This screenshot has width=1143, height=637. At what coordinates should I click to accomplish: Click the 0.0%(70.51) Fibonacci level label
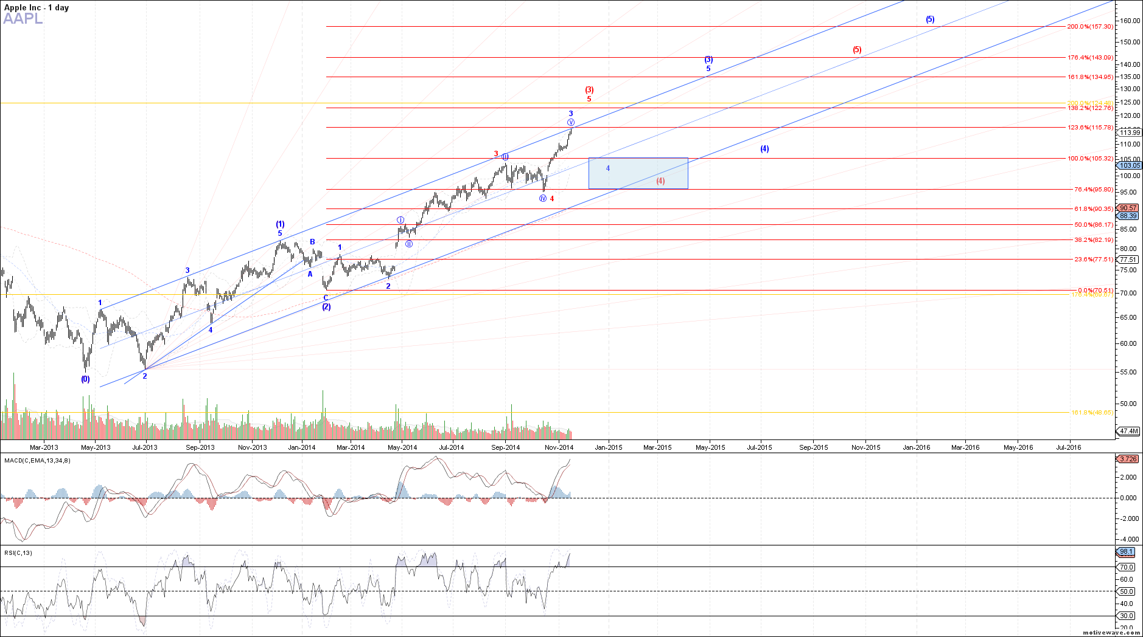coord(1095,291)
